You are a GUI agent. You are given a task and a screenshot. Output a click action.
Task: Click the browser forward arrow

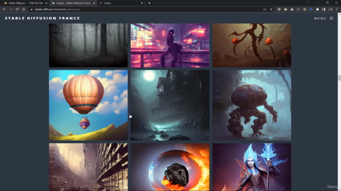pos(11,10)
